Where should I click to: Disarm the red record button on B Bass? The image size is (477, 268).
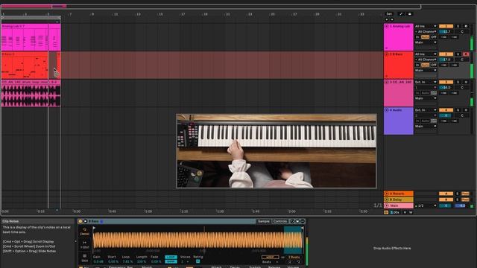click(466, 54)
